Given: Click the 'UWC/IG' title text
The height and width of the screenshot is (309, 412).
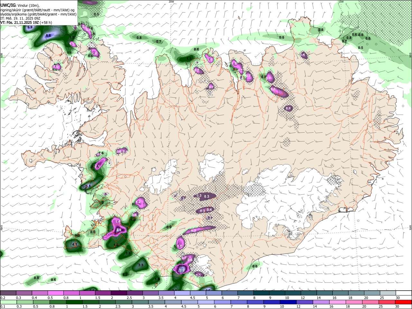Looking at the screenshot, I should (x=8, y=5).
